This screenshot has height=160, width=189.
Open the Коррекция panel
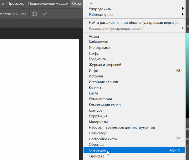pos(134,116)
